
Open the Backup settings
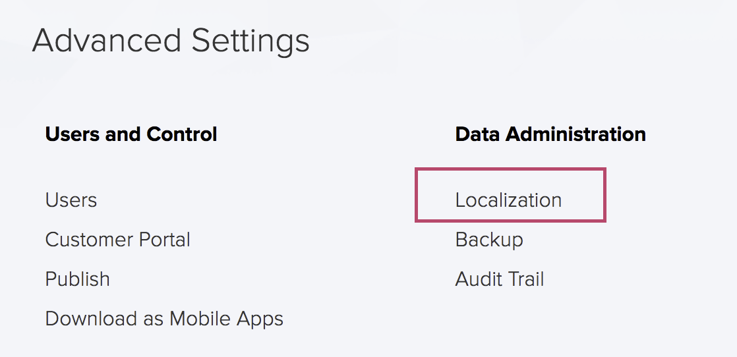tap(489, 240)
